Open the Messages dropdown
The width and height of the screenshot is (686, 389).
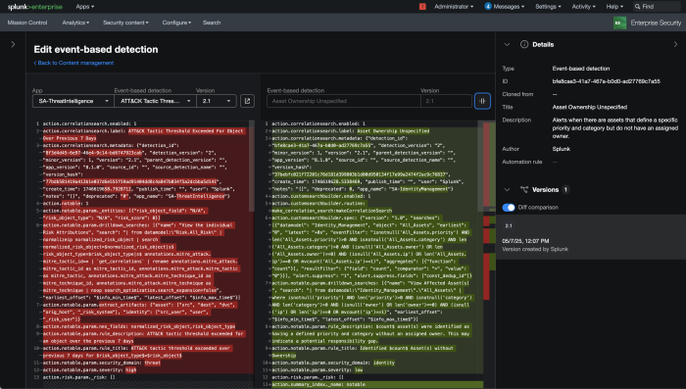pos(510,7)
